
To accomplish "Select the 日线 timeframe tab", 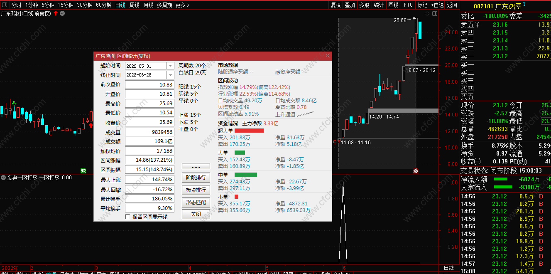I will click(x=120, y=5).
